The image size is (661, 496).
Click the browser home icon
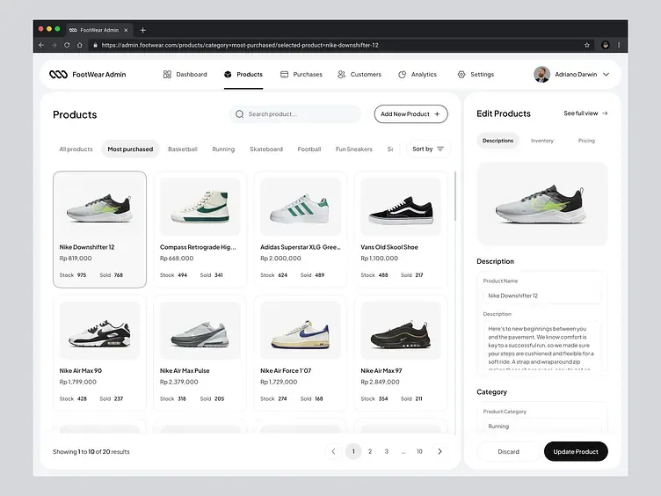coord(80,45)
